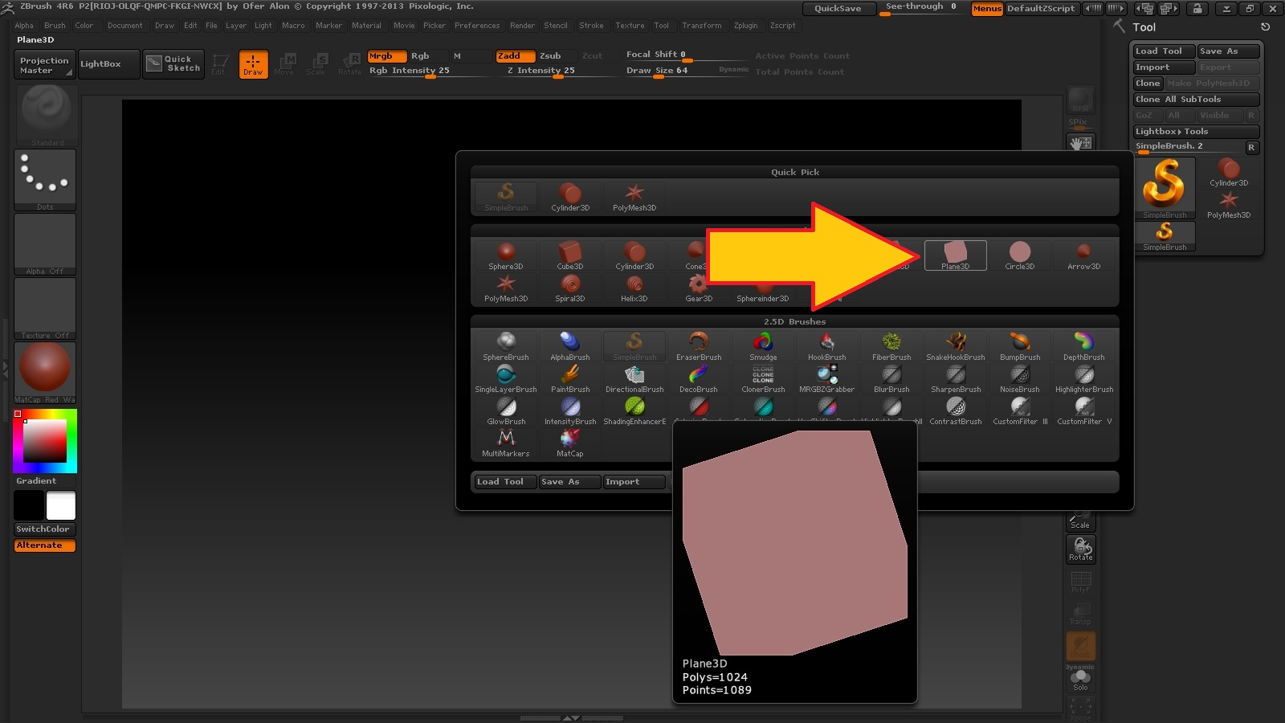Pick the PolyMesh3D star in the 3D meshes row

pos(506,288)
